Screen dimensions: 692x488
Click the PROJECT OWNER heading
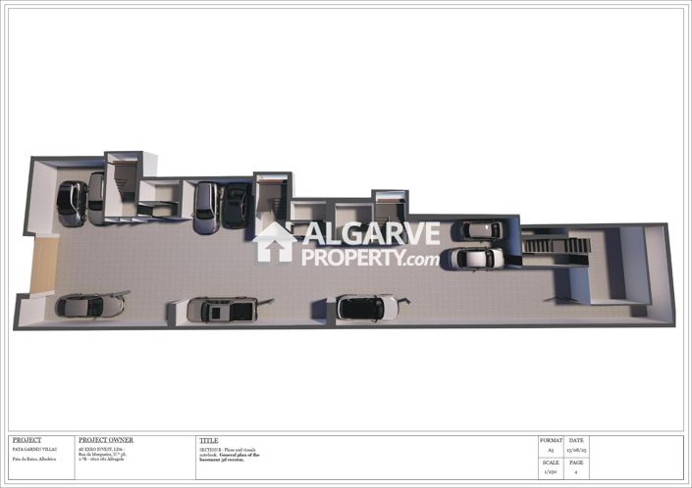(x=105, y=441)
